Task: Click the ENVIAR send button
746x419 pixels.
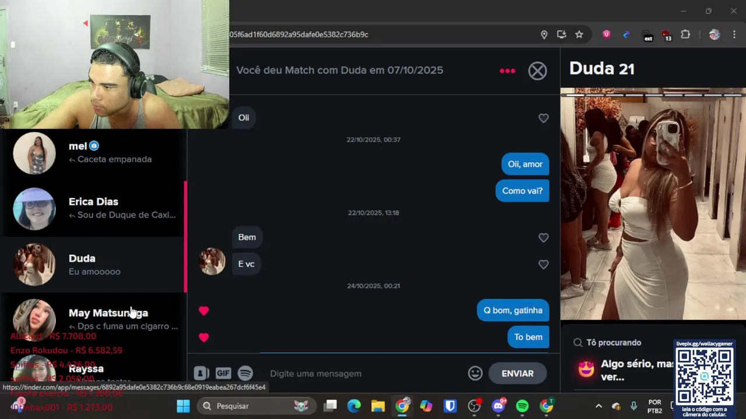Action: pos(518,374)
